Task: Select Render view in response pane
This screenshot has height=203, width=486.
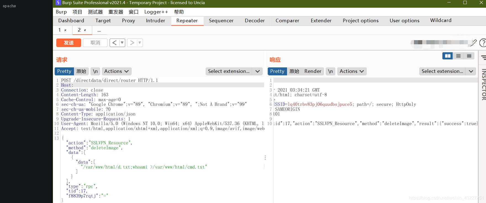Action: pos(313,71)
